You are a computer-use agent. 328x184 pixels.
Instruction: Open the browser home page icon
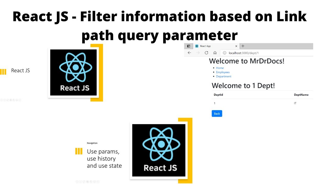coord(215,53)
